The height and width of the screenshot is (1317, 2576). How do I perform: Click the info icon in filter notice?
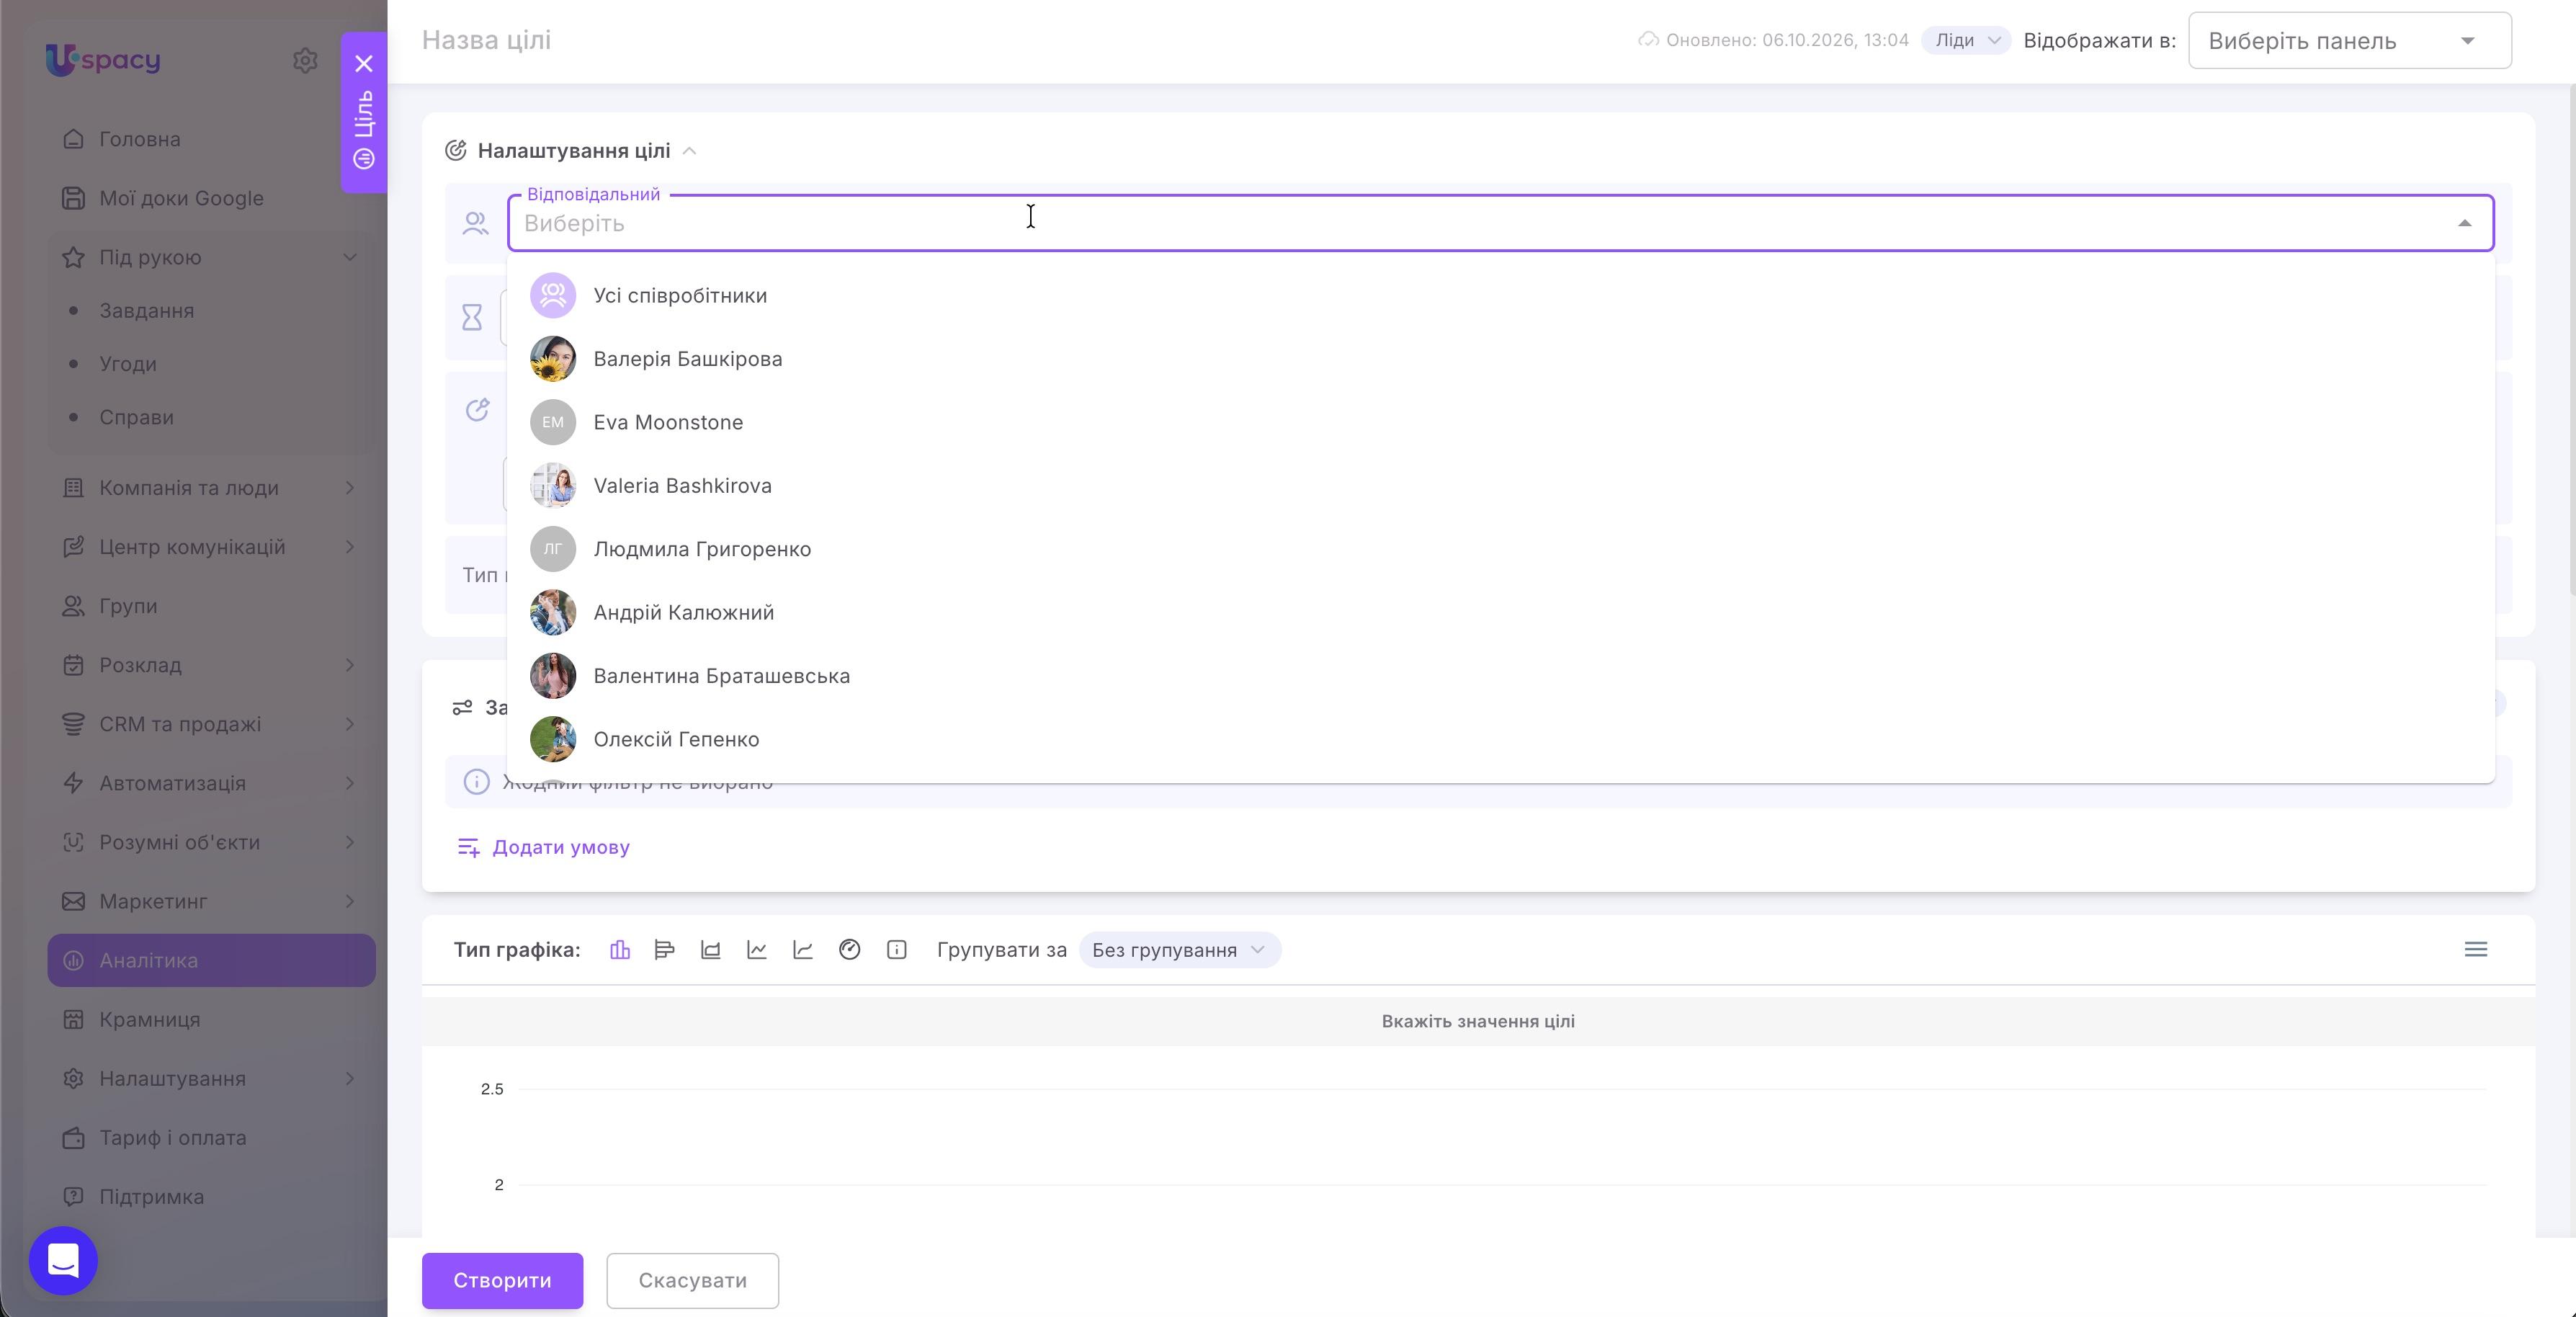[477, 782]
